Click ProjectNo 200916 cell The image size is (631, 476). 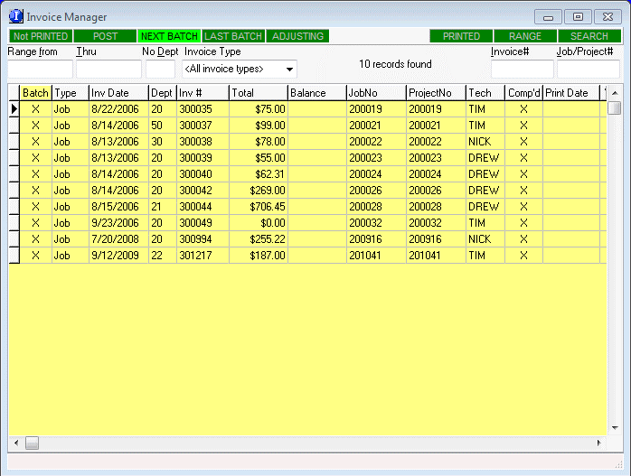point(436,239)
